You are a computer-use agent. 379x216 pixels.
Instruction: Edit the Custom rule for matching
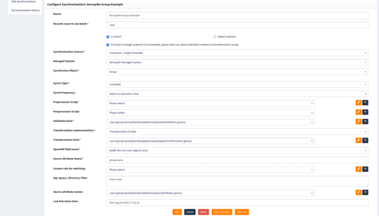pos(359,169)
